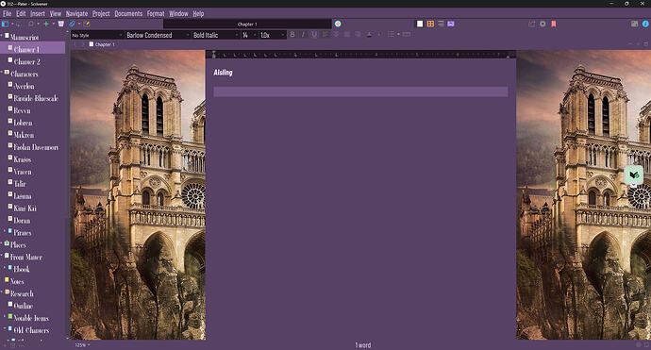Click the green floating widget icon on the right
Image resolution: width=651 pixels, height=350 pixels.
pos(634,175)
